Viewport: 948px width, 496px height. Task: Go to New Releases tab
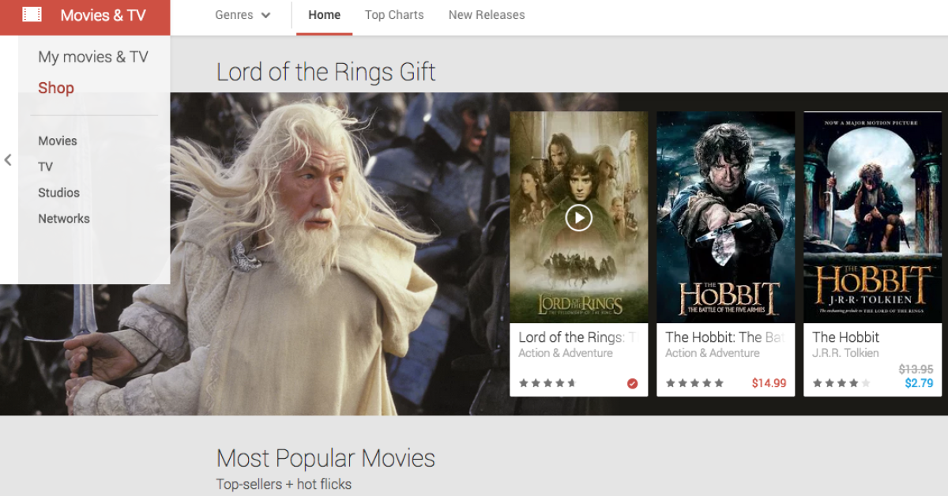pos(487,14)
